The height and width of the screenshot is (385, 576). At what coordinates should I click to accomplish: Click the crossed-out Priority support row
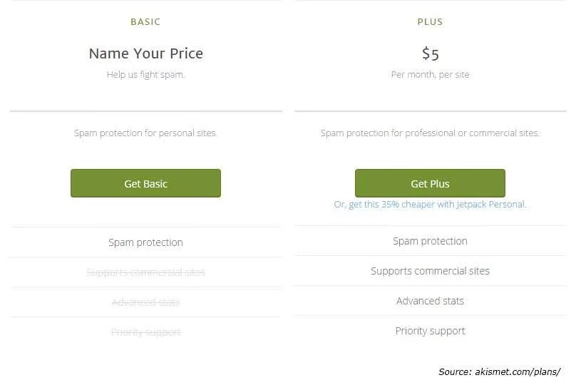(x=146, y=332)
